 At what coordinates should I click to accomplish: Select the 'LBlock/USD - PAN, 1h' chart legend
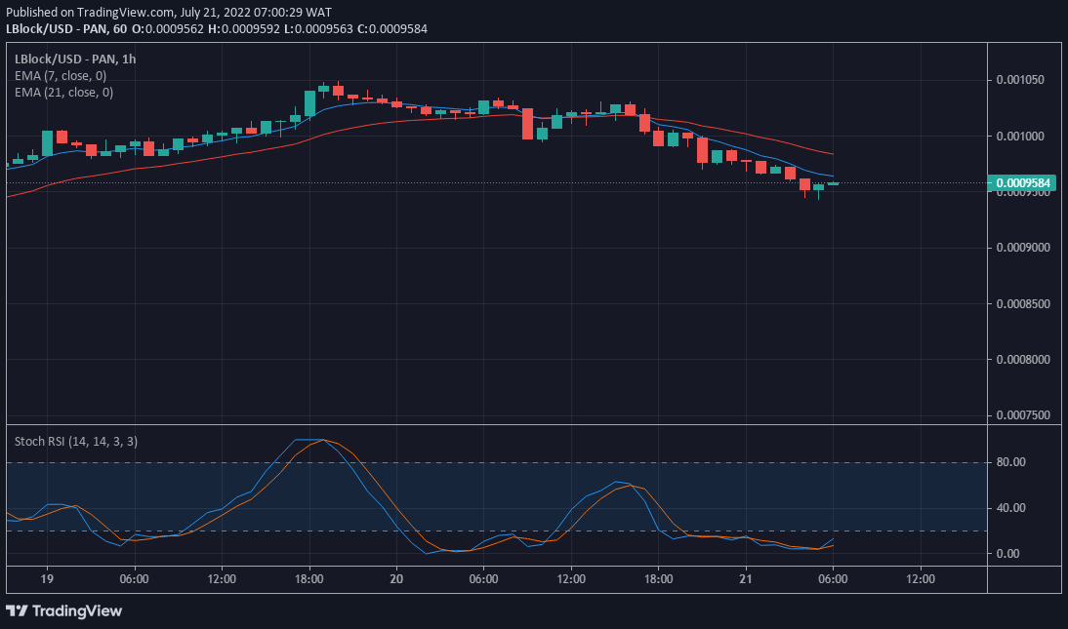pyautogui.click(x=75, y=59)
